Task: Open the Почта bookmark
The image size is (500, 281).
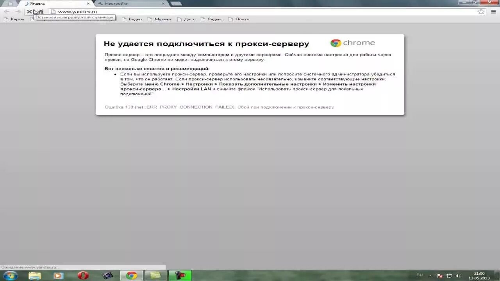Action: (239, 19)
